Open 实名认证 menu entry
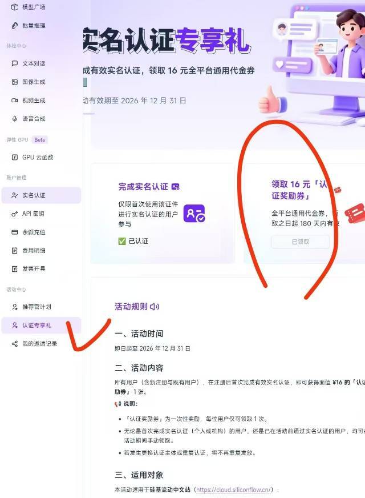This screenshot has height=498, width=365. (41, 195)
